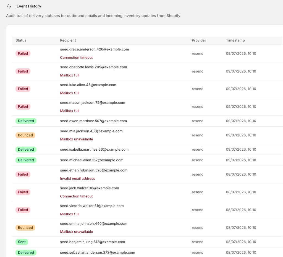
Task: Click timestamp in mia.jackson.430 row
Action: point(241,135)
